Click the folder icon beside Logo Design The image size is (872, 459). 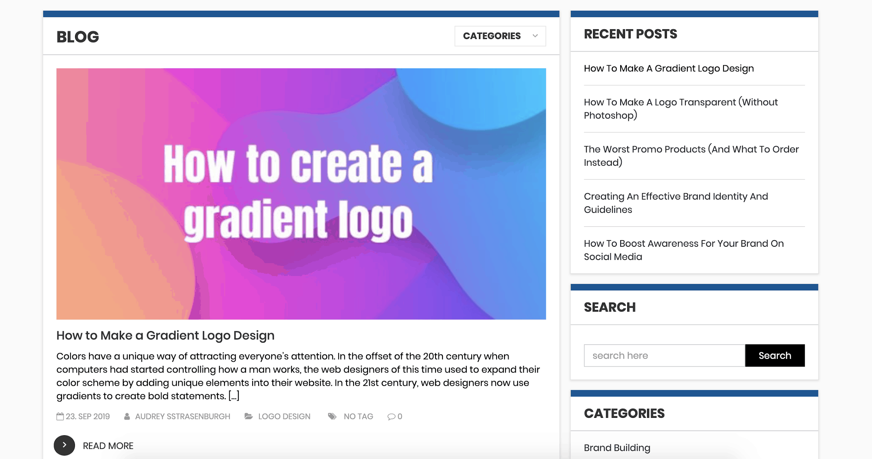(248, 416)
